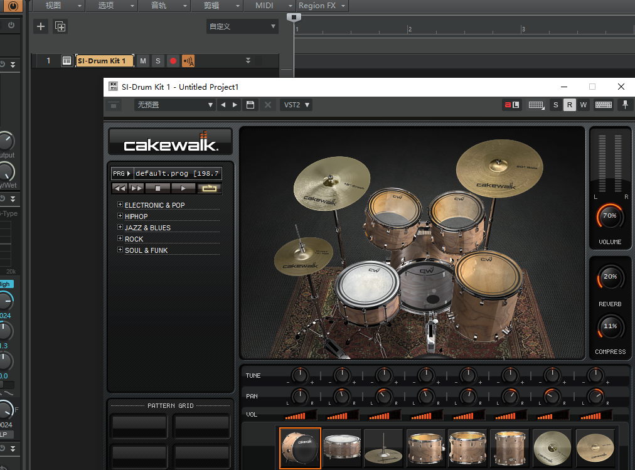
Task: Expand ROCK pattern folder
Action: tap(120, 238)
